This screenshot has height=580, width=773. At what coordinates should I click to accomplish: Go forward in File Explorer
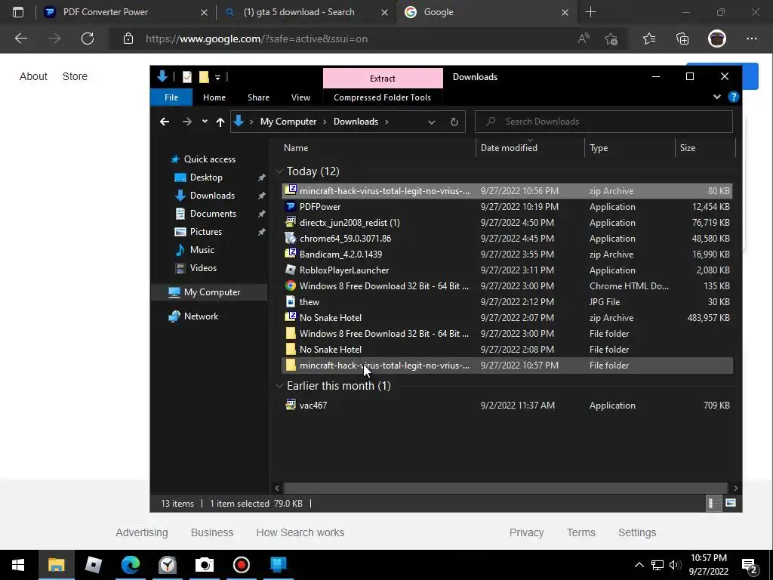tap(187, 122)
